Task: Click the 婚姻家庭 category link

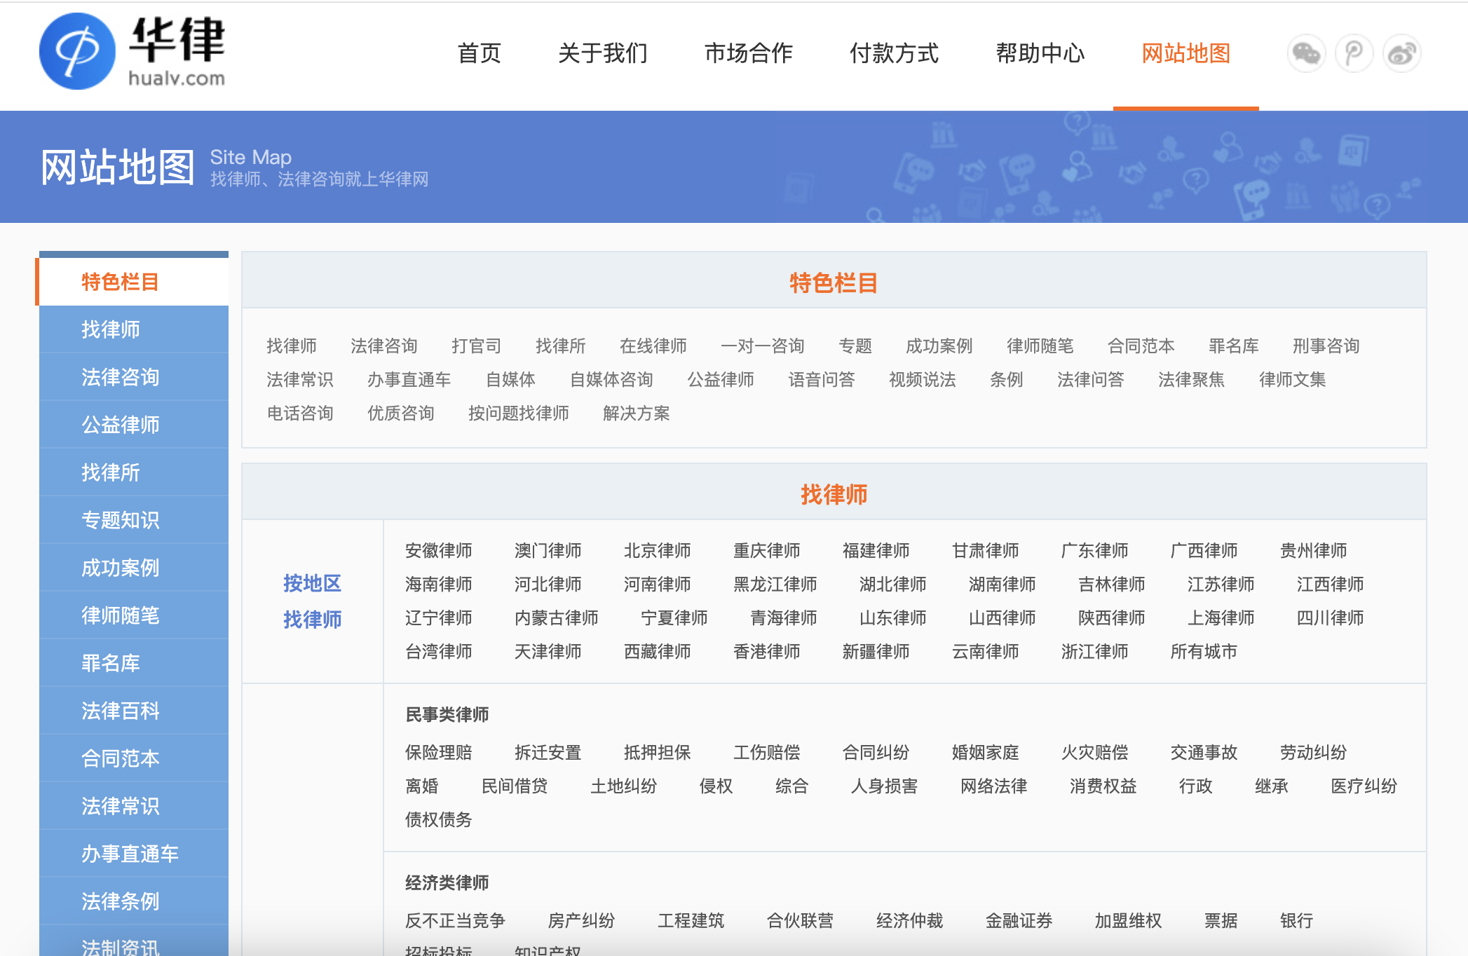Action: pyautogui.click(x=985, y=752)
